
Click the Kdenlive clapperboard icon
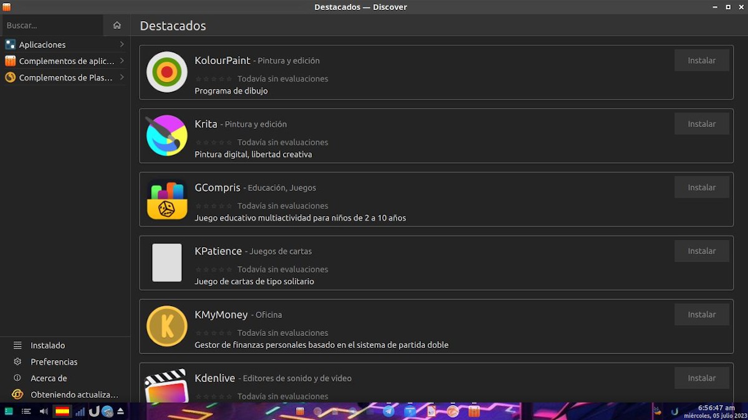tap(166, 386)
